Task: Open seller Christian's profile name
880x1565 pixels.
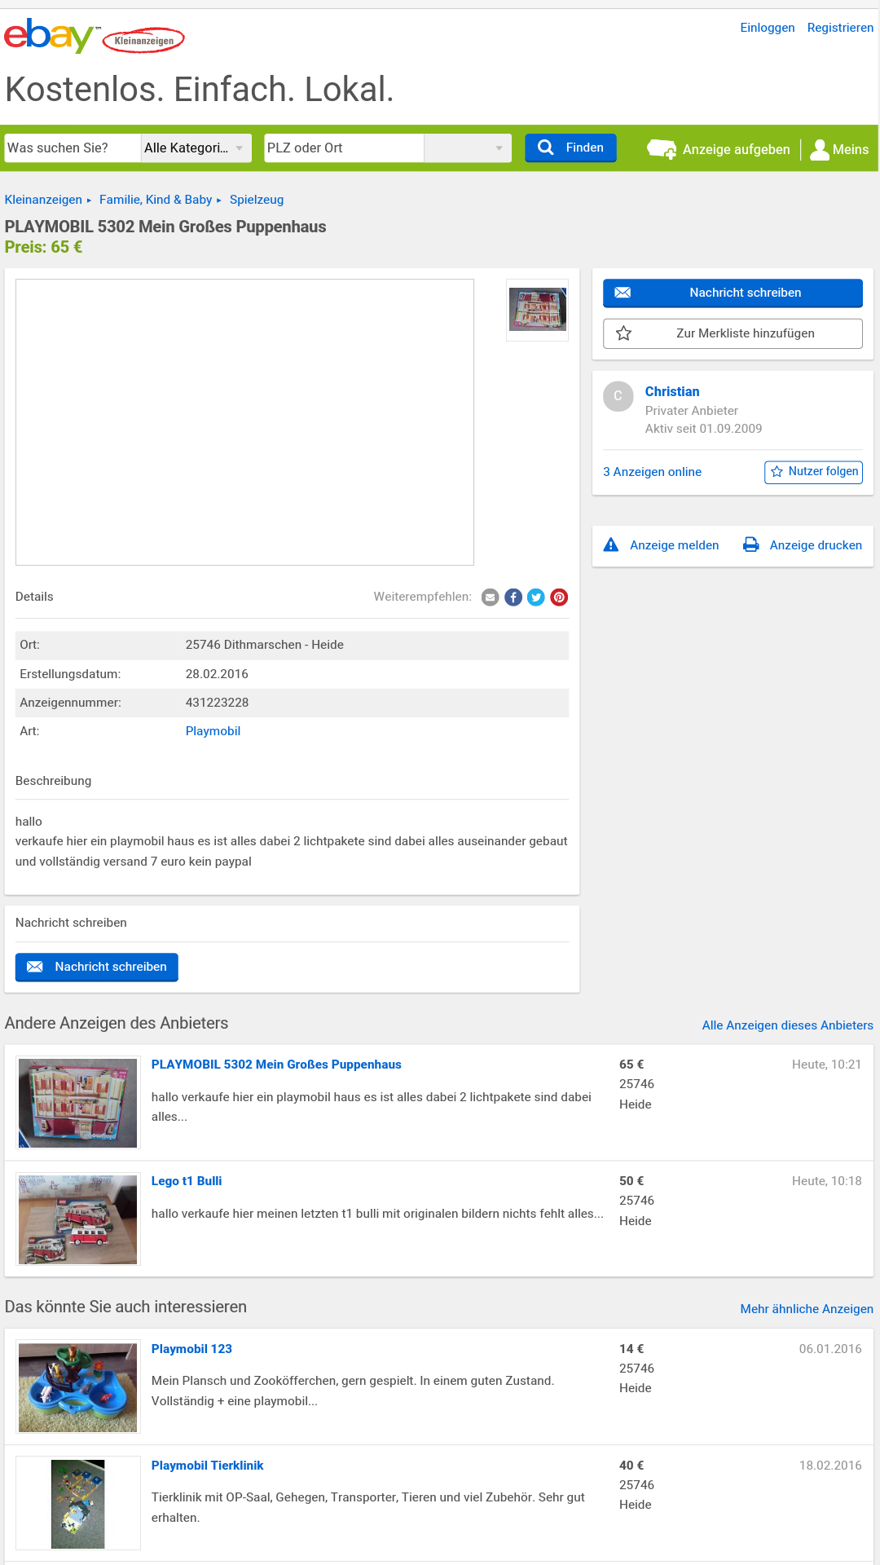Action: (672, 392)
